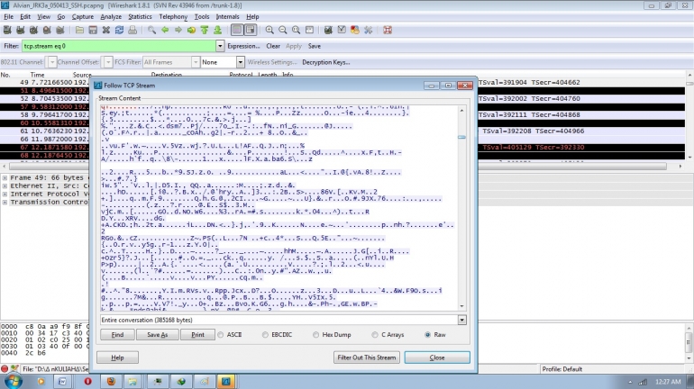Image resolution: width=694 pixels, height=389 pixels.
Task: Open the None decryption mode dropdown
Action: click(240, 62)
